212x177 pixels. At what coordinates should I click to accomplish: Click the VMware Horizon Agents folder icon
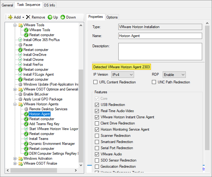click(x=20, y=104)
